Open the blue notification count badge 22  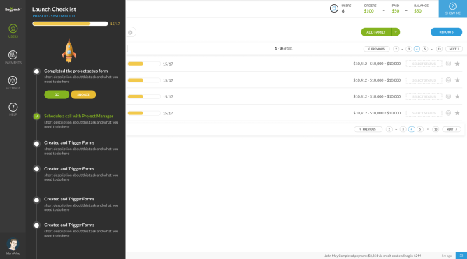[461, 256]
